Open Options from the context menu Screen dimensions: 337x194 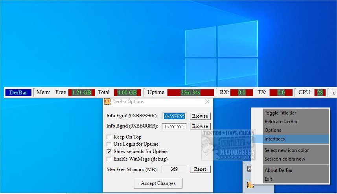296,130
